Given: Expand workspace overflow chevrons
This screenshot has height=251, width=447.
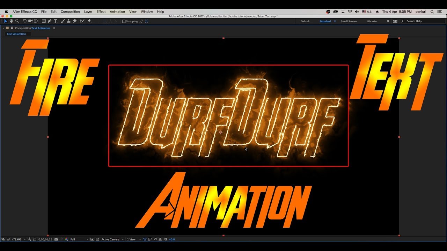Looking at the screenshot, I should tap(388, 21).
